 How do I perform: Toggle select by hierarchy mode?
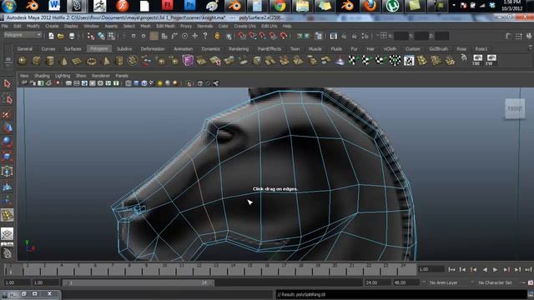pos(91,36)
